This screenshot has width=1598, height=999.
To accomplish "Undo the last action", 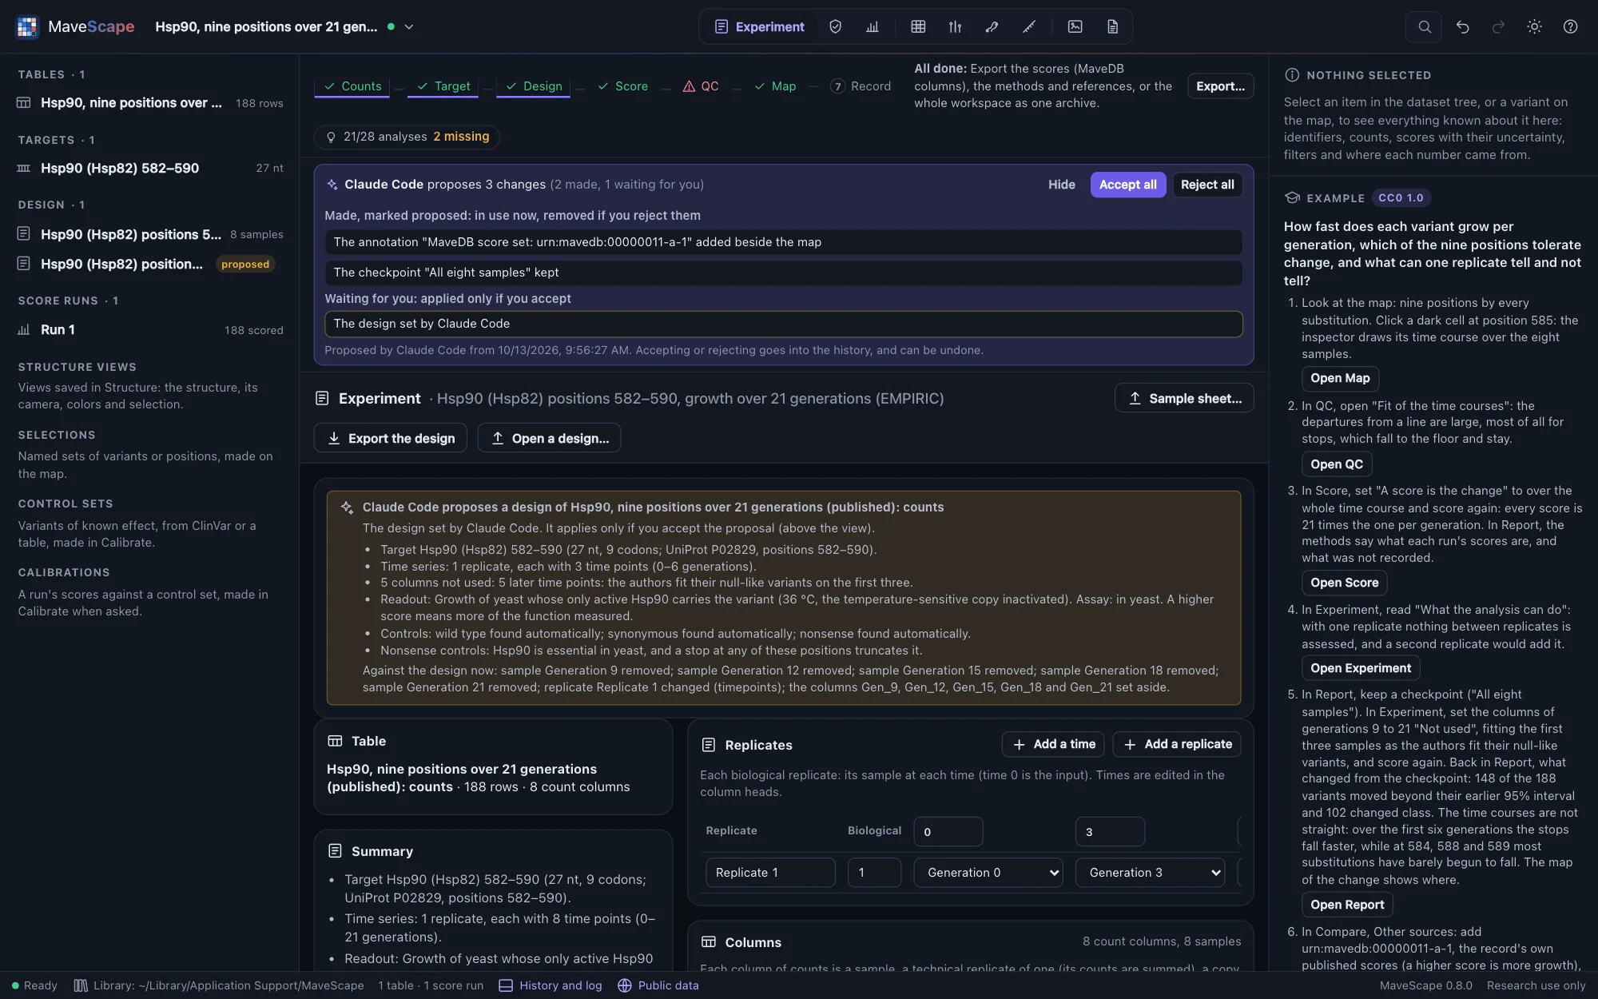I will click(1462, 26).
